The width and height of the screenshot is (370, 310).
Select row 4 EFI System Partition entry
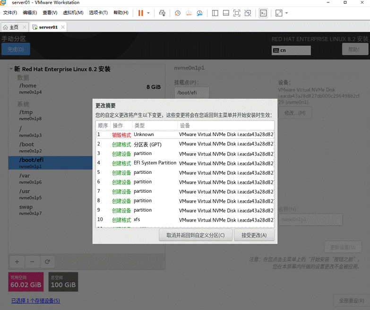pyautogui.click(x=185, y=163)
